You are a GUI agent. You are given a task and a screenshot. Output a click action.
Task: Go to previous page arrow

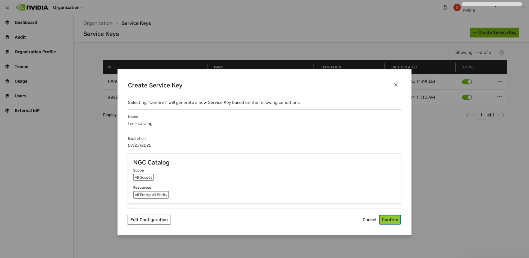point(473,115)
